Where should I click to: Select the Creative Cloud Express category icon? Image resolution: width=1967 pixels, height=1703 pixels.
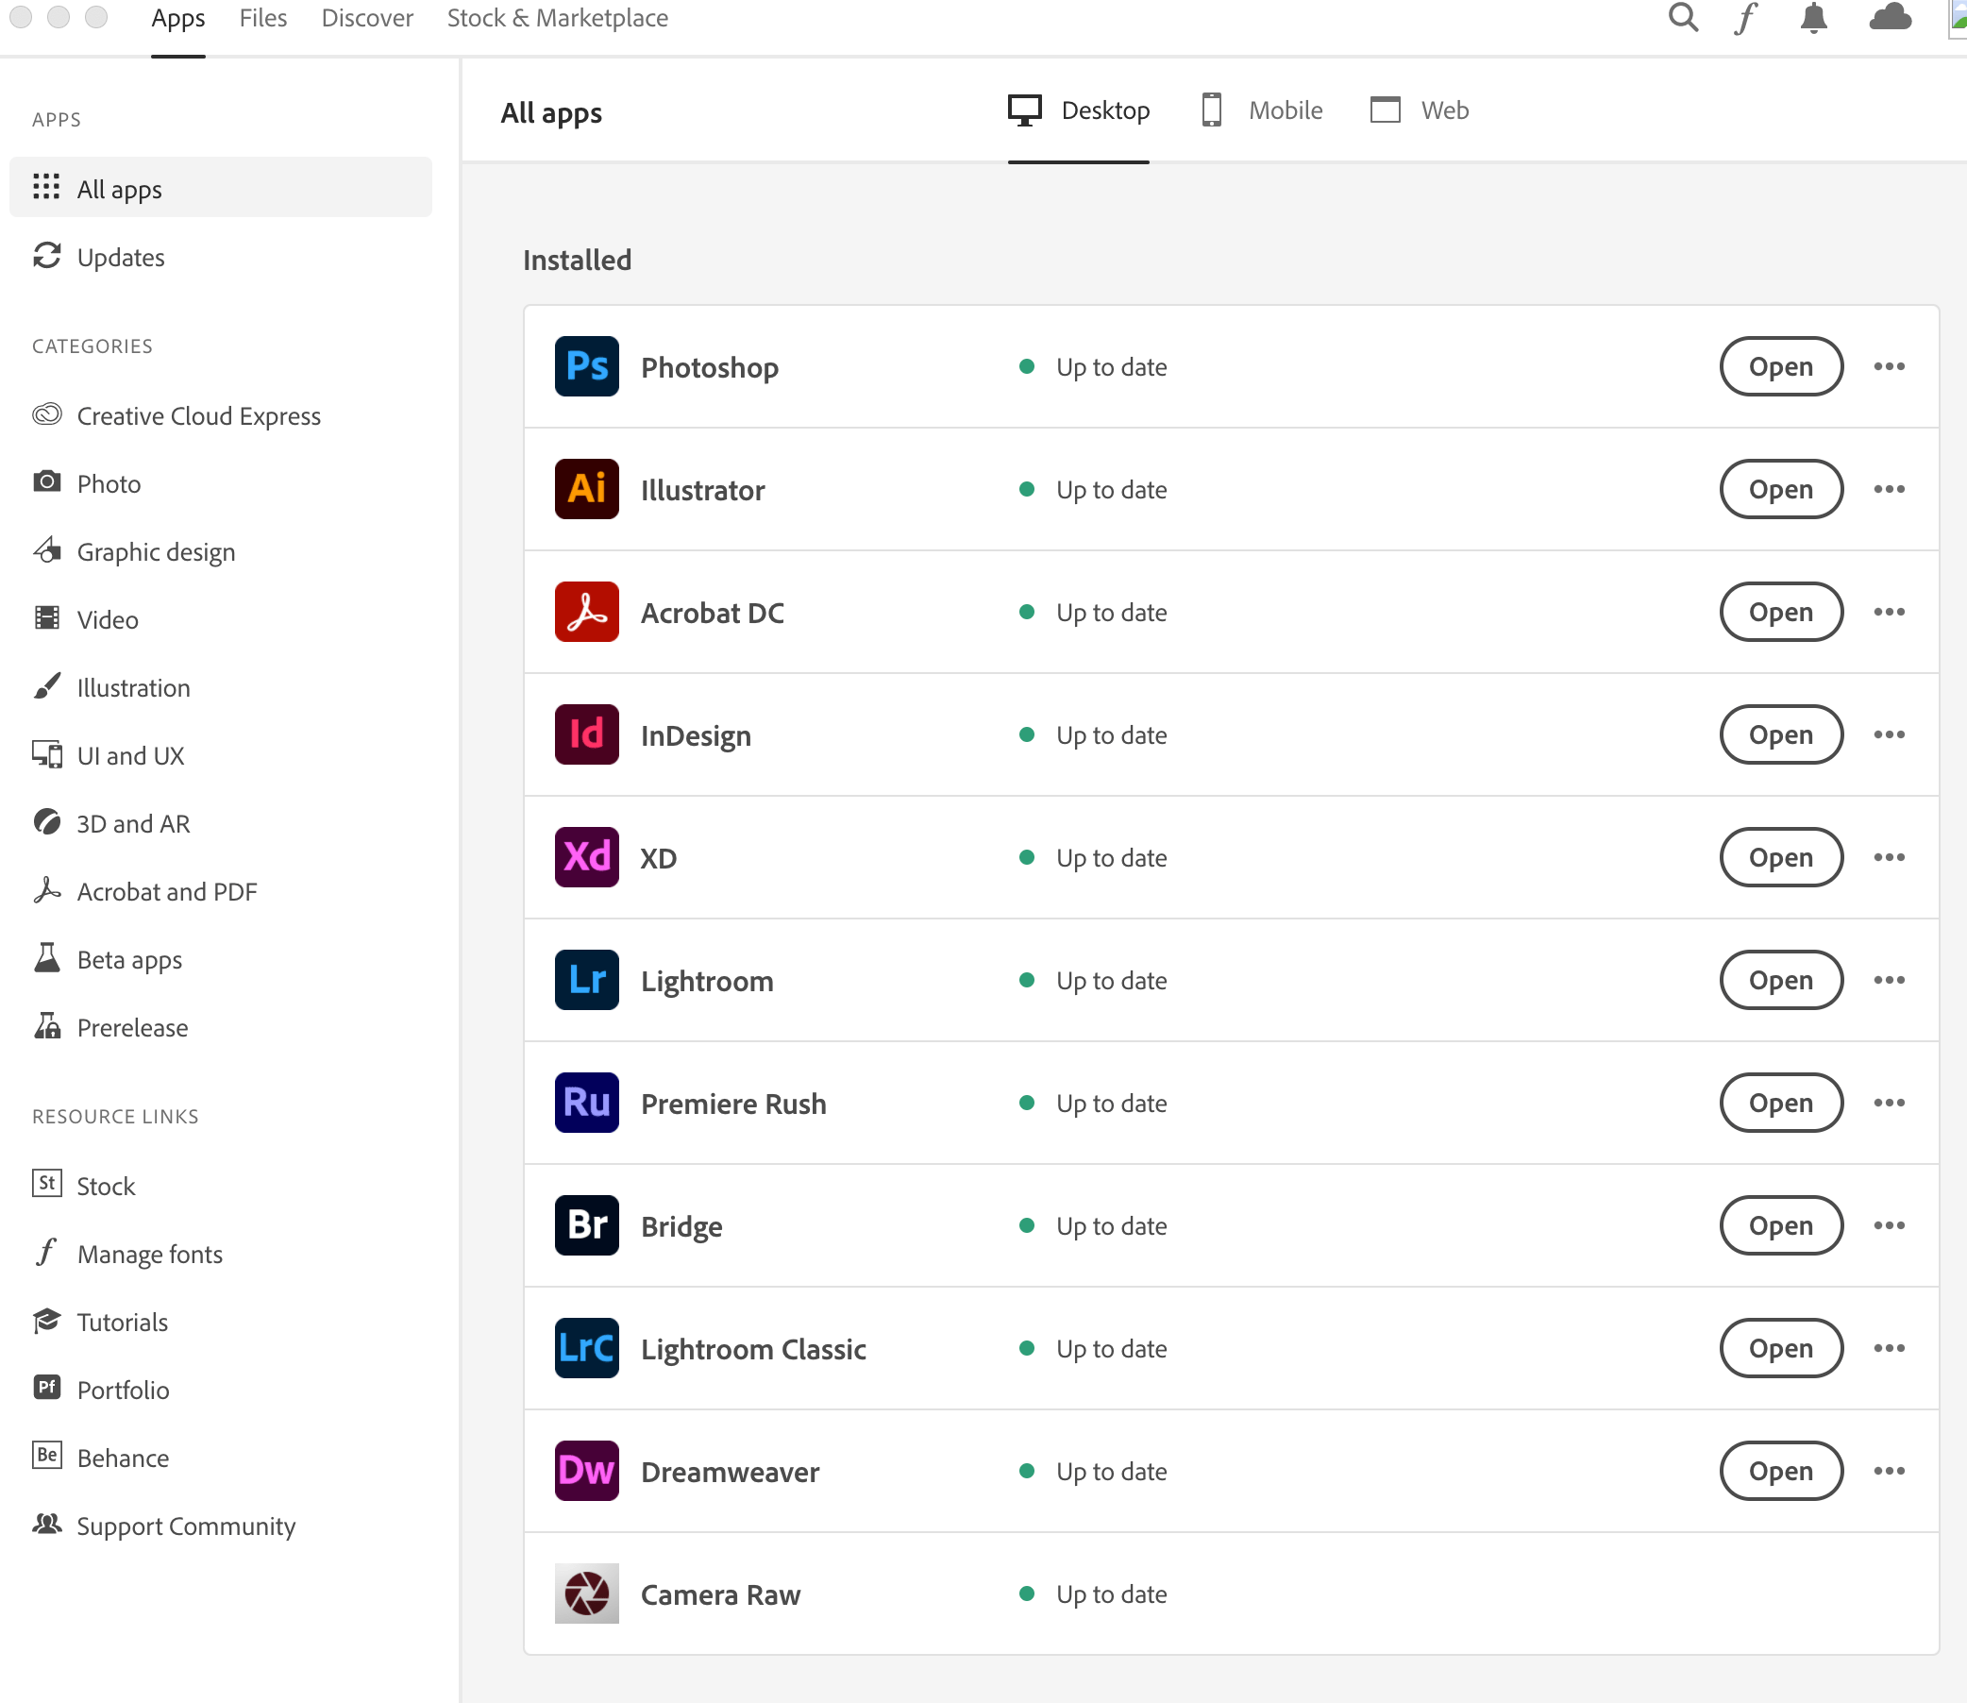(x=46, y=415)
